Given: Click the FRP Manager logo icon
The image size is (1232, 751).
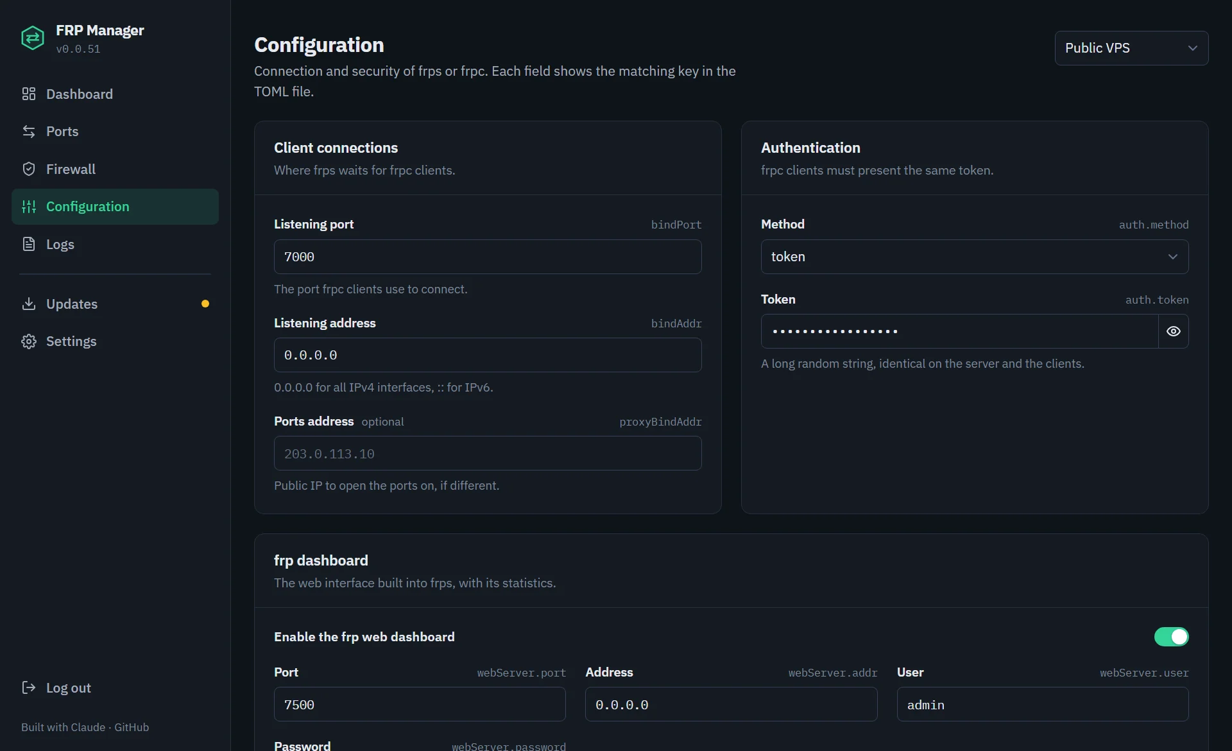Looking at the screenshot, I should [x=33, y=39].
